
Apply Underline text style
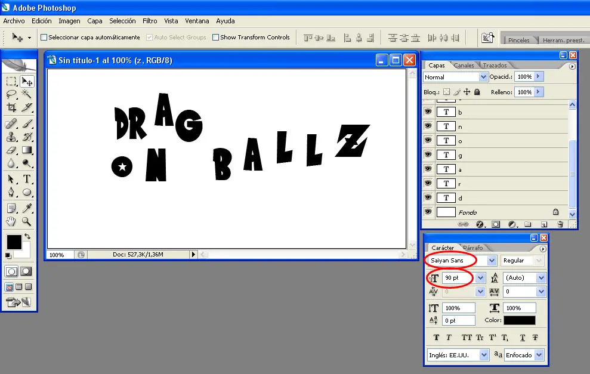[x=522, y=338]
